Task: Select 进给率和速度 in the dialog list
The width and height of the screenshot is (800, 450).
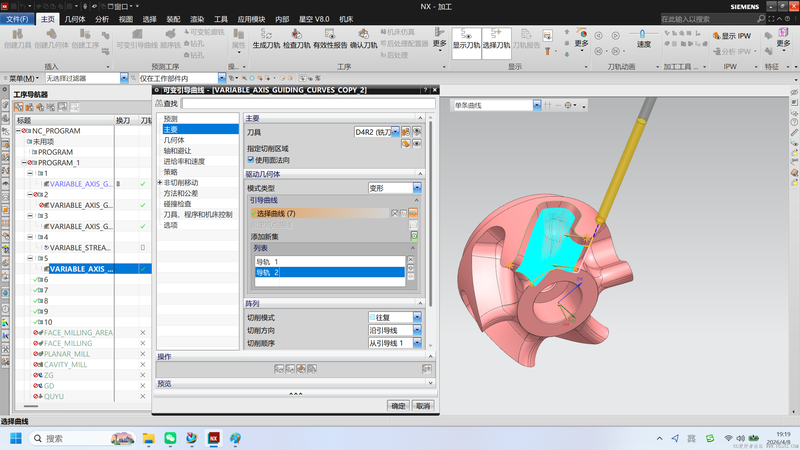Action: [184, 161]
